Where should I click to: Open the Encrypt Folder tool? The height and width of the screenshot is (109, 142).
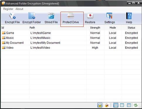point(32,18)
